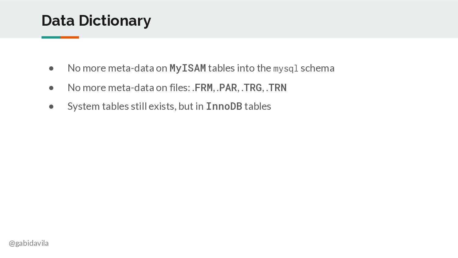Click the .TRG file extension text
The height and width of the screenshot is (258, 458).
[x=252, y=88]
